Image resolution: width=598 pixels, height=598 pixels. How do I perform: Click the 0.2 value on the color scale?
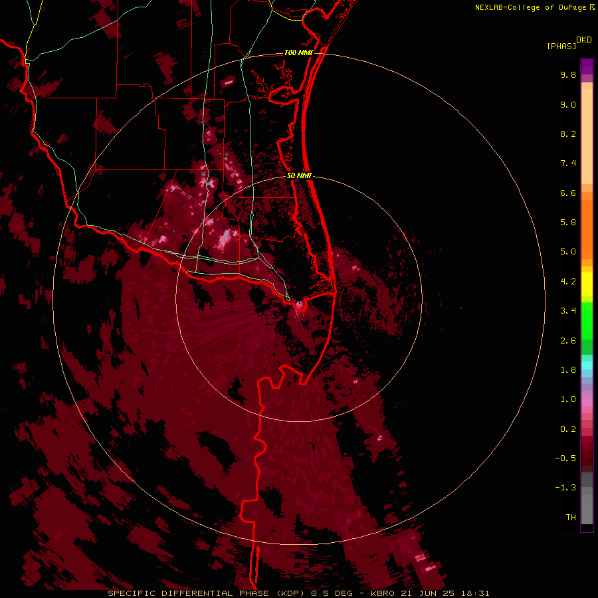tap(568, 429)
